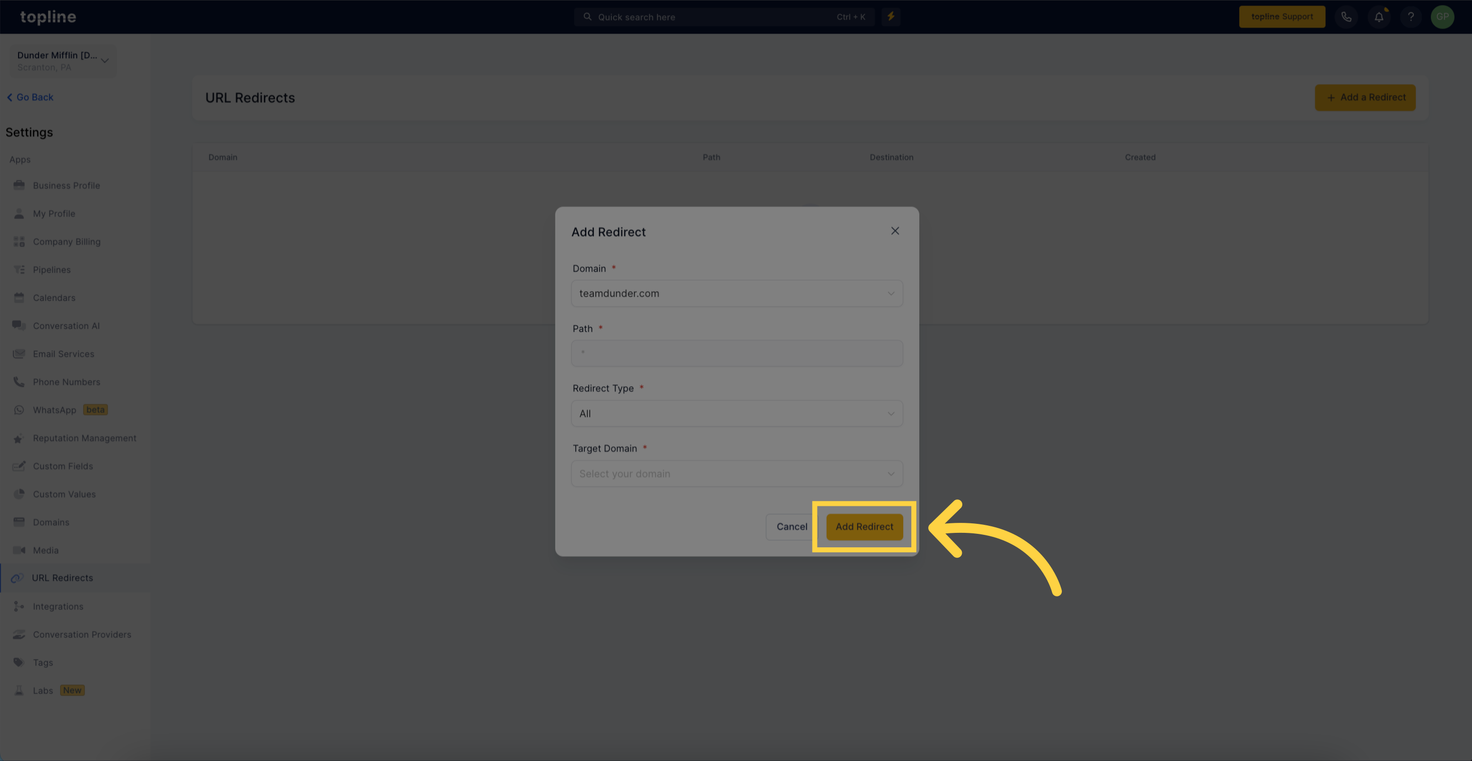Open Reputation Management settings

click(x=85, y=438)
